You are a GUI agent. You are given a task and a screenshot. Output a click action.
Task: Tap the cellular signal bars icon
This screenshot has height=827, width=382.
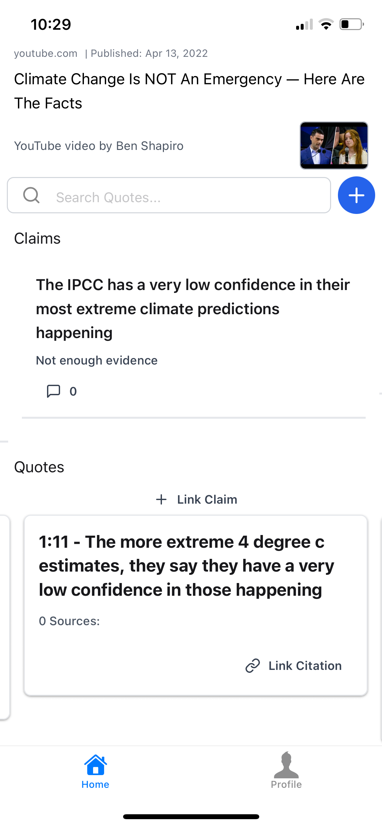pos(304,25)
